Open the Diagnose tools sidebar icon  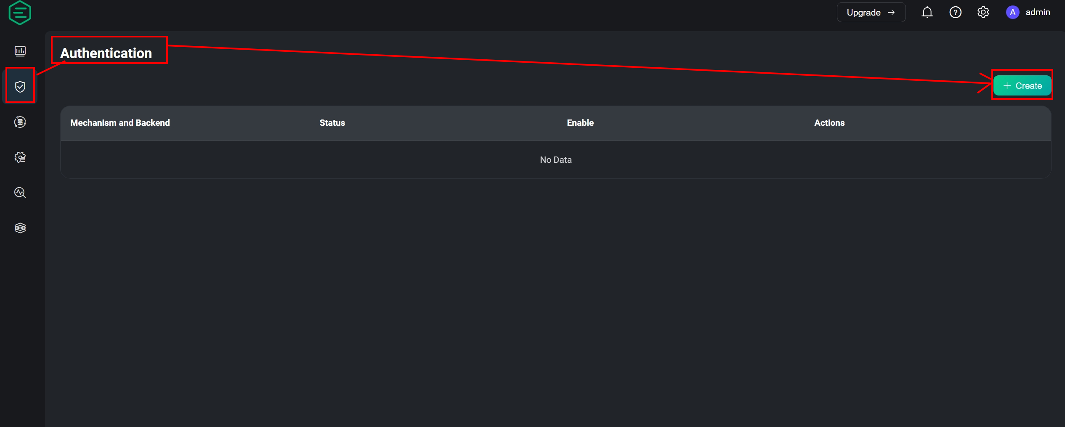tap(20, 193)
